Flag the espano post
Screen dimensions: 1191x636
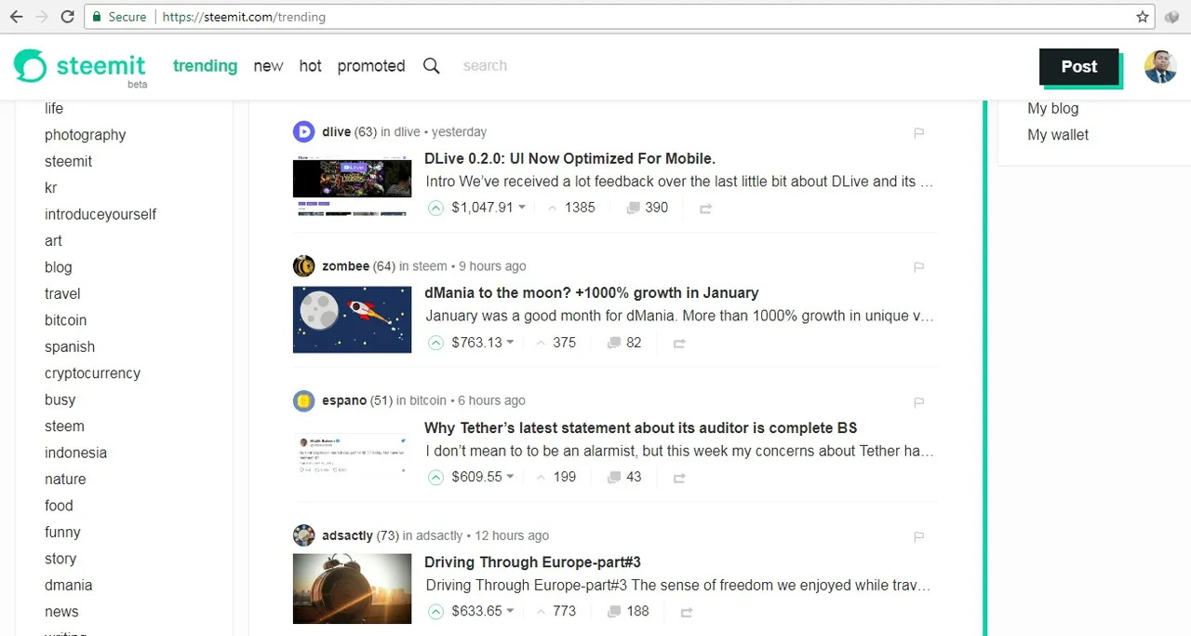918,402
